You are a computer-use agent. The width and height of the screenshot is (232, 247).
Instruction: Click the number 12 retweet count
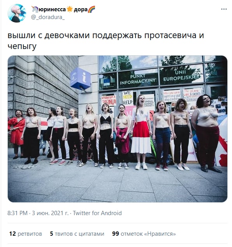[x=12, y=234]
